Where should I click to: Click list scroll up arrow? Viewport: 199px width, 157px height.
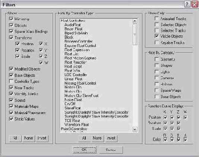coord(135,21)
